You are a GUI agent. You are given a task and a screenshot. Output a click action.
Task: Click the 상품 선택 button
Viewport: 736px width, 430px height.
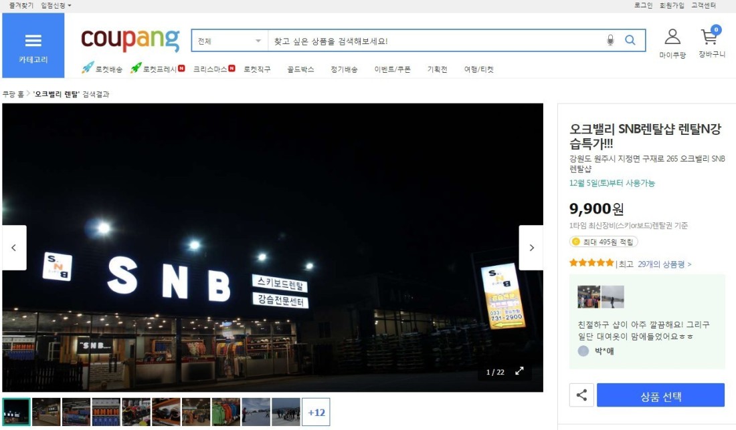click(660, 395)
